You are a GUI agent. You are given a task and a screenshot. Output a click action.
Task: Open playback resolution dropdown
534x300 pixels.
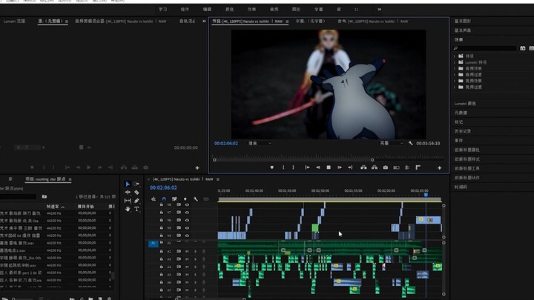(392, 143)
